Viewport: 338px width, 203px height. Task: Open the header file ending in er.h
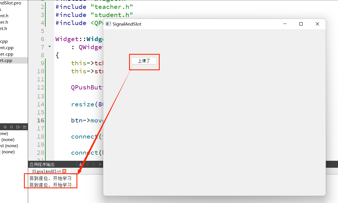pyautogui.click(x=4, y=22)
